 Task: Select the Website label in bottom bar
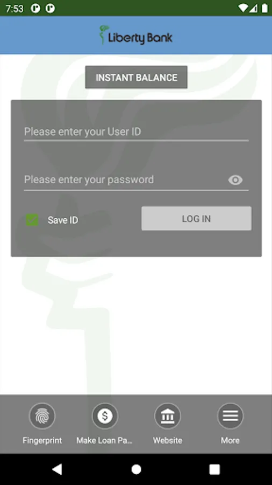coord(168,440)
